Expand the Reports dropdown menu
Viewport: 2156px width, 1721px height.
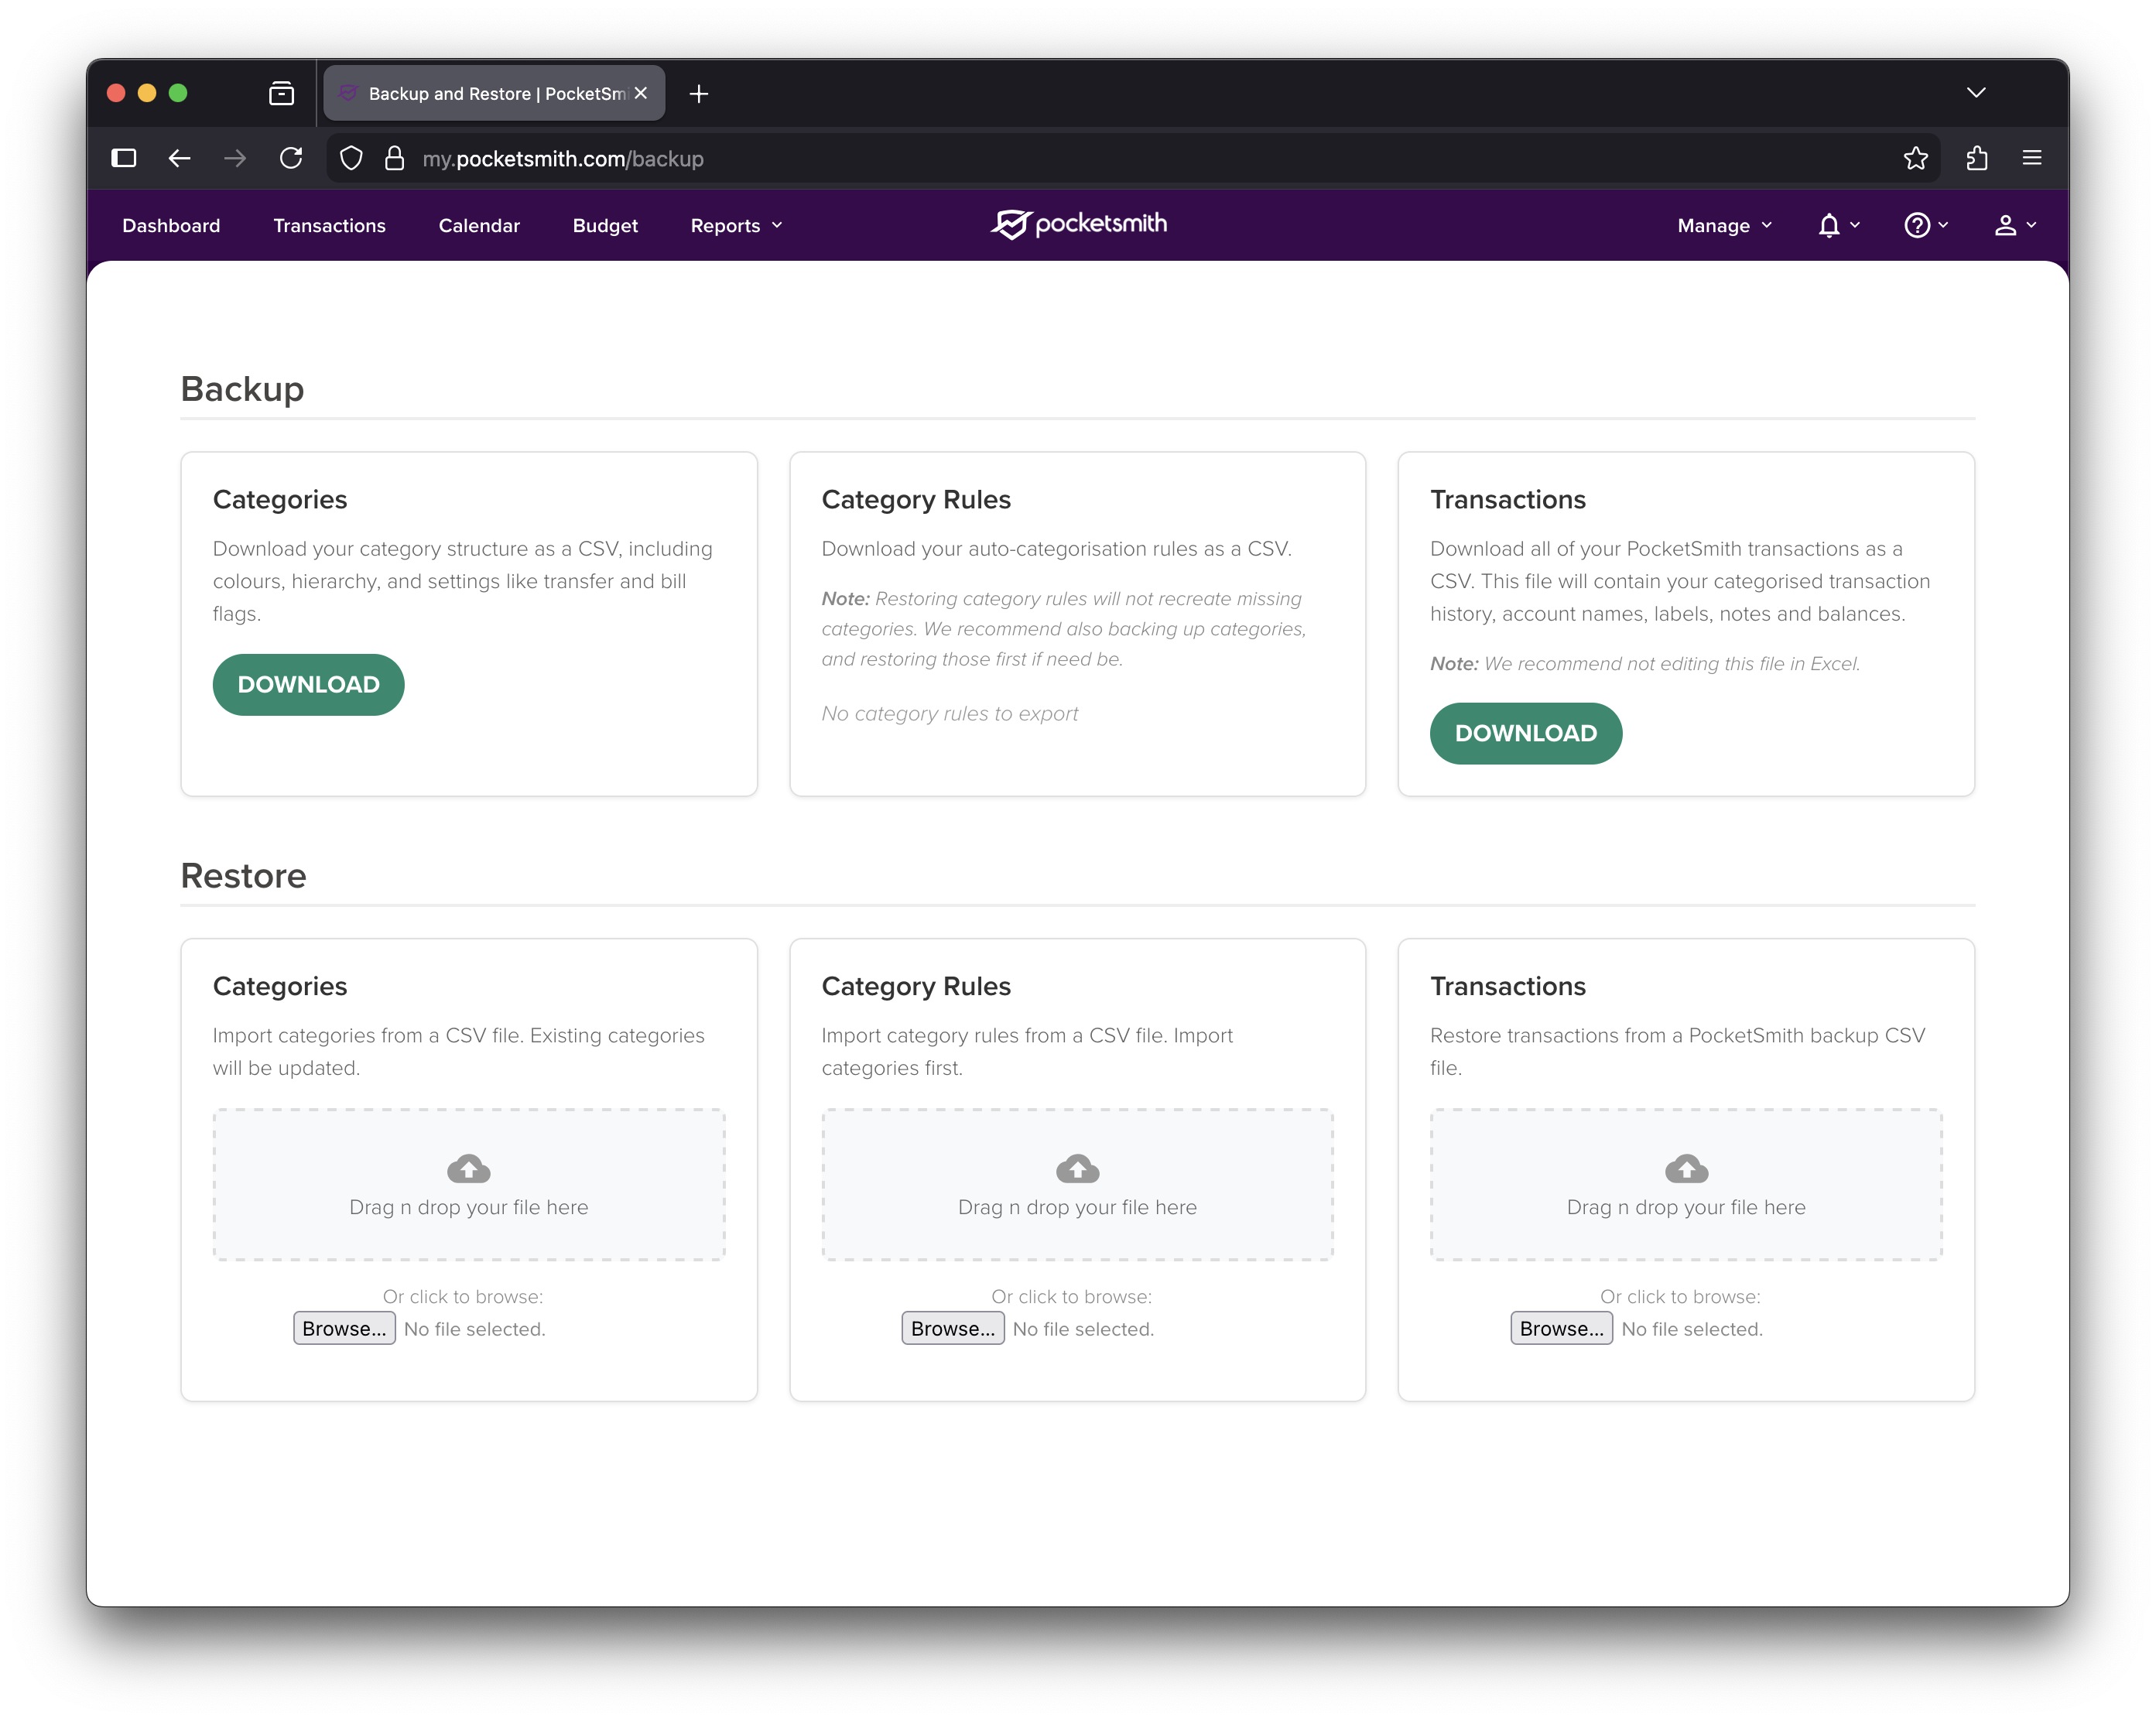coord(736,226)
